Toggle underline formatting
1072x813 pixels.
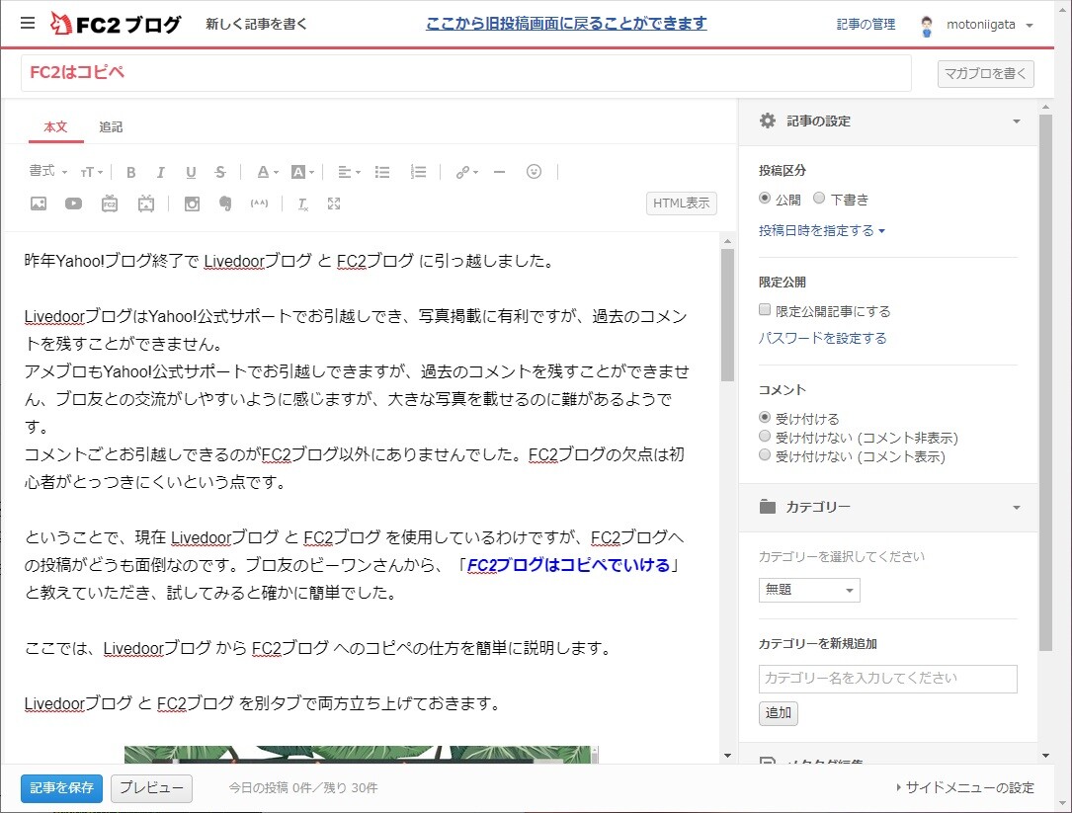point(191,172)
